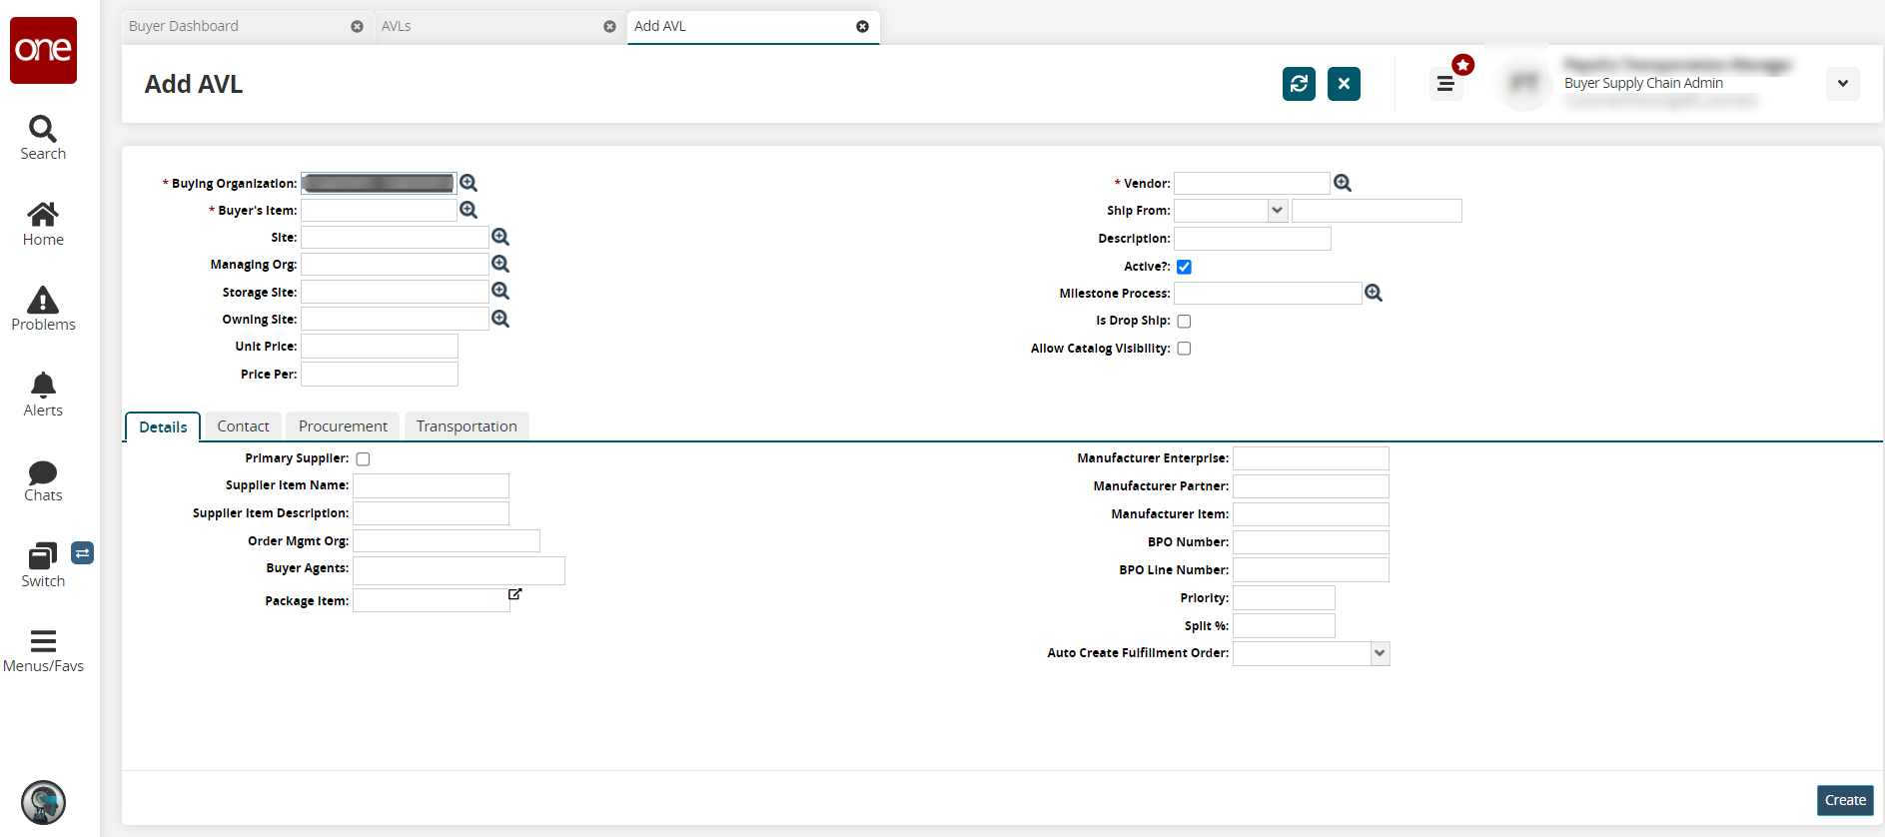Click the Buyer Agents field
The image size is (1885, 837).
[459, 570]
